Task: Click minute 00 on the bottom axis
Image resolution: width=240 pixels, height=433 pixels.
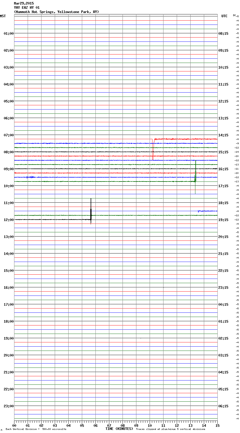Action: 14,425
